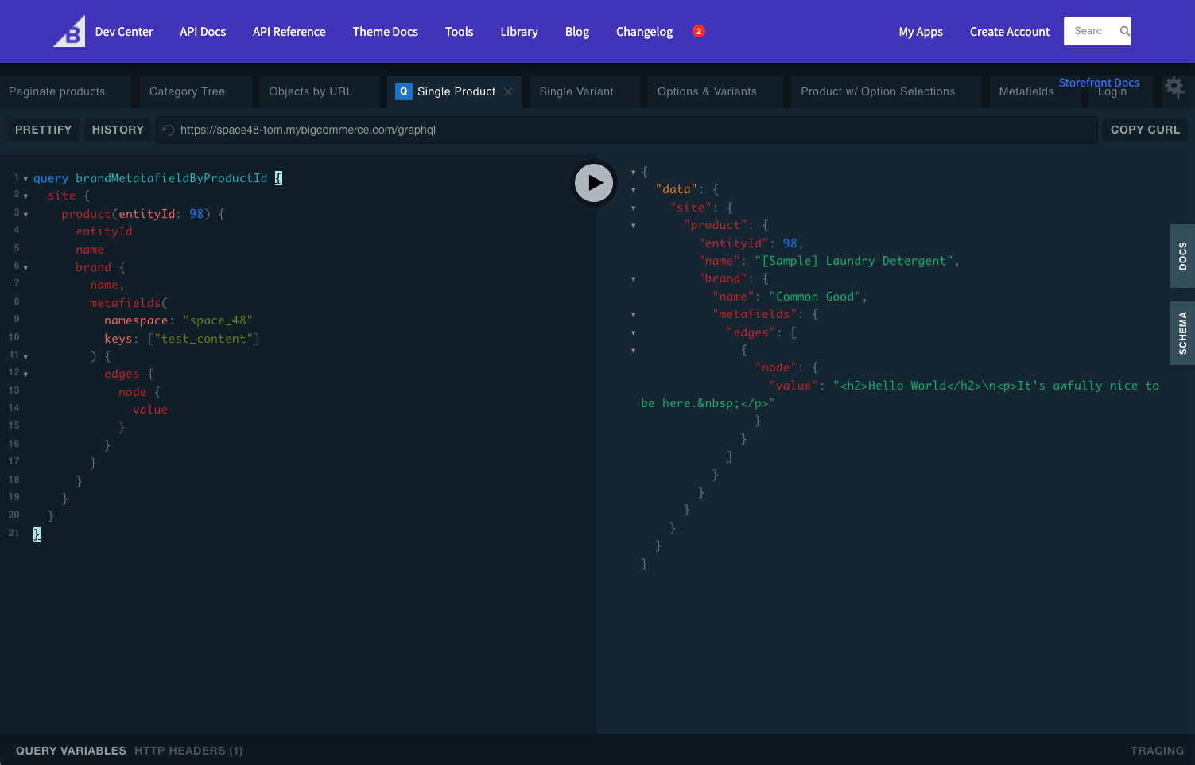Select the Single Variant tab
The image size is (1195, 765).
pos(584,91)
